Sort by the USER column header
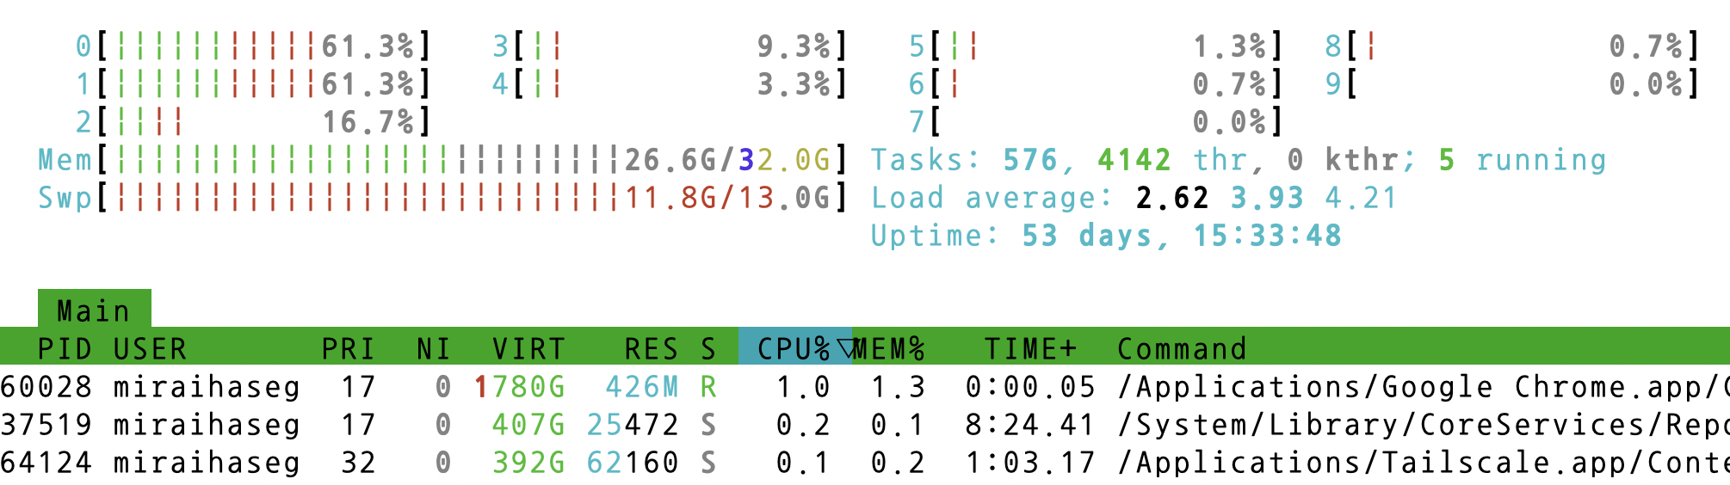 click(150, 348)
